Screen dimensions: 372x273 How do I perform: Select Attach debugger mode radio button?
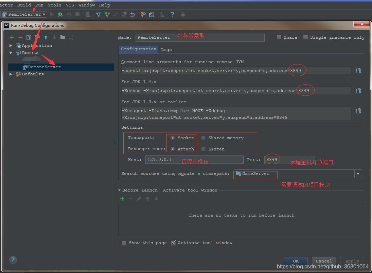pos(173,149)
